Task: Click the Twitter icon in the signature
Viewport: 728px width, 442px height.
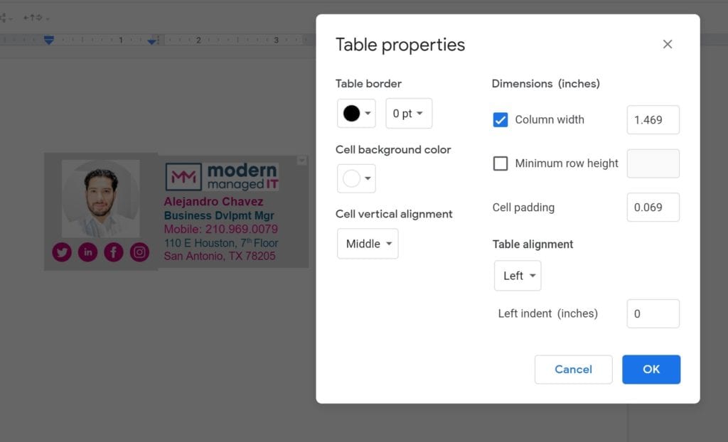Action: [62, 252]
